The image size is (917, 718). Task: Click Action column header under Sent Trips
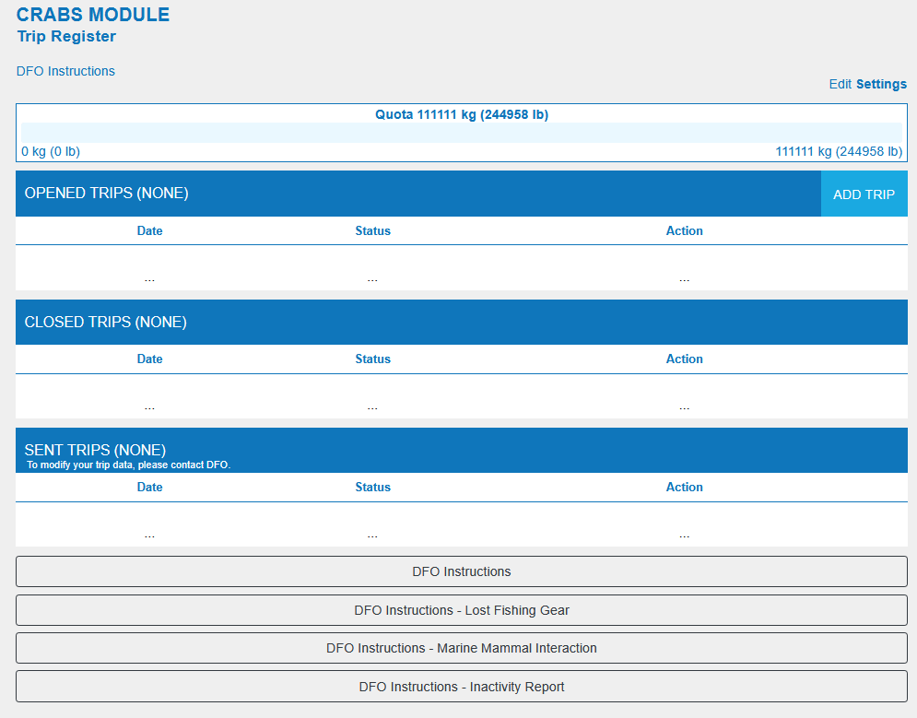[684, 487]
